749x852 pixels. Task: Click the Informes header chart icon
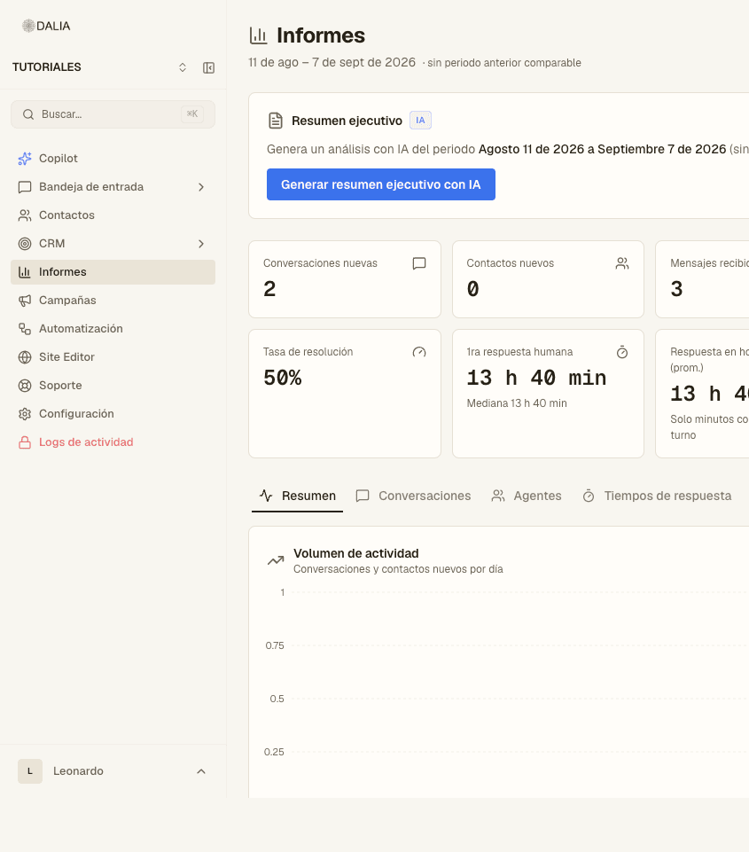[258, 35]
